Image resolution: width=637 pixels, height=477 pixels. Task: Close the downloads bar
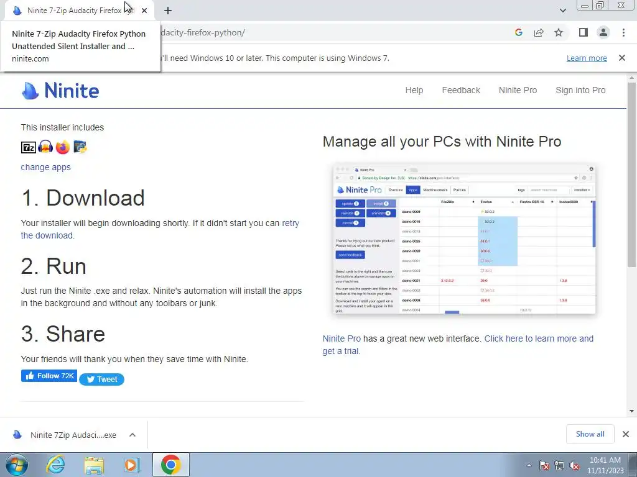tap(626, 434)
